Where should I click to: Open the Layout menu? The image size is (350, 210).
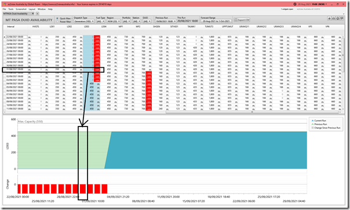point(32,9)
